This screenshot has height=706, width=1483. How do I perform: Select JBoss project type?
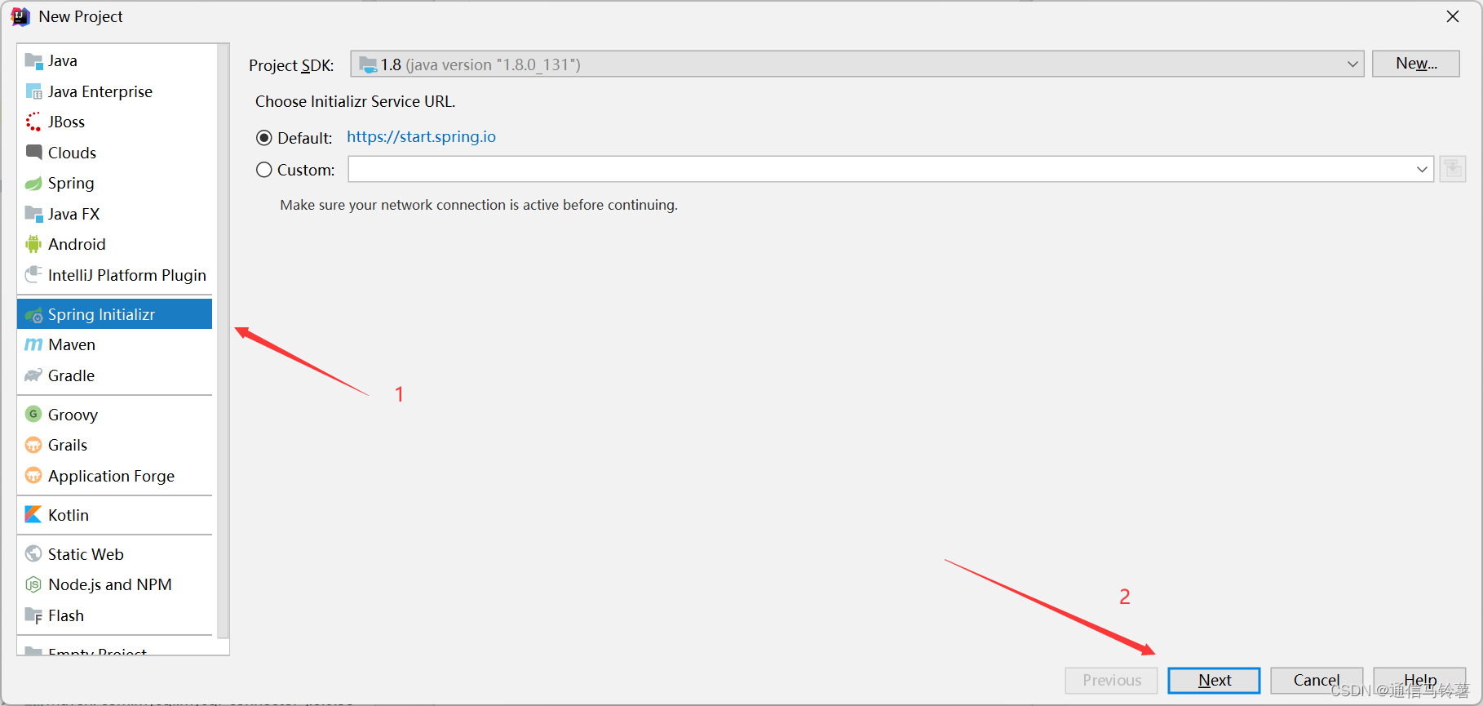tap(114, 122)
